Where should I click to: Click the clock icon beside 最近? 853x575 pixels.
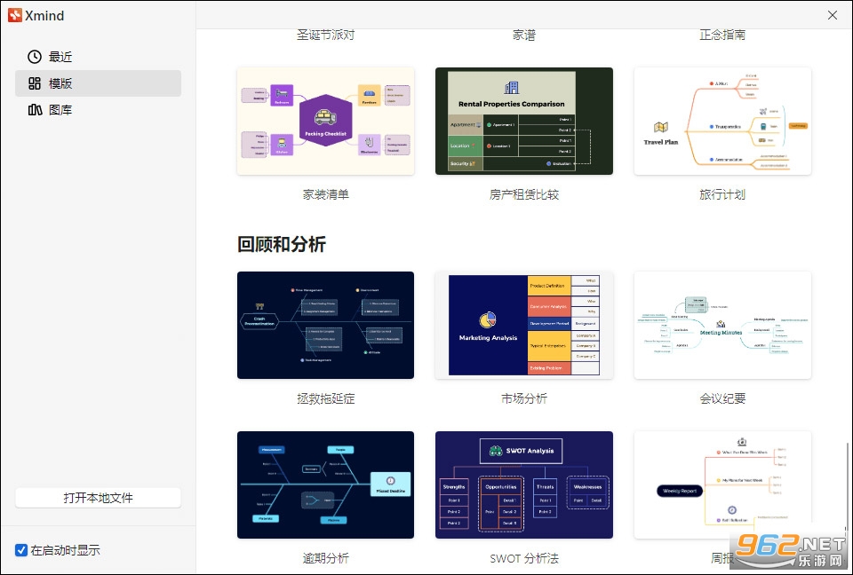pyautogui.click(x=35, y=57)
